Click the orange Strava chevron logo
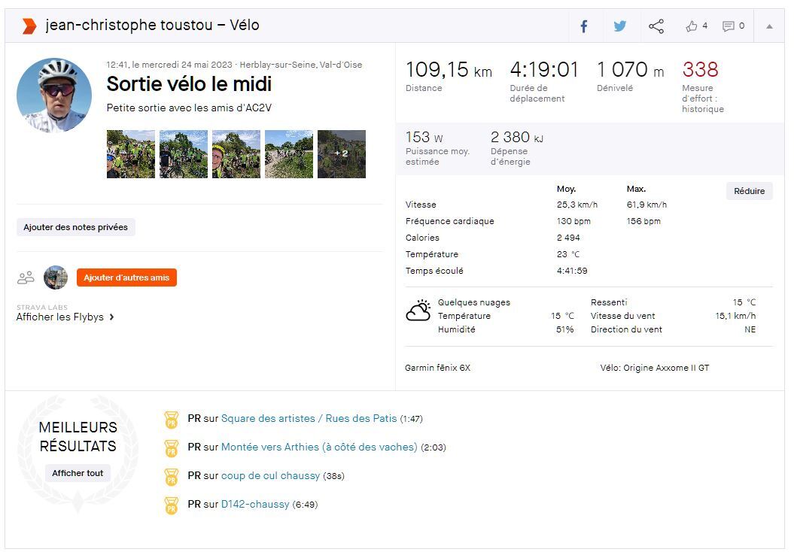 pyautogui.click(x=29, y=26)
